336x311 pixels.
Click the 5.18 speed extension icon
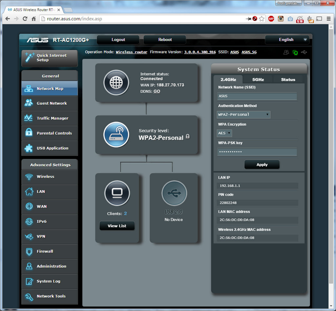click(x=300, y=19)
